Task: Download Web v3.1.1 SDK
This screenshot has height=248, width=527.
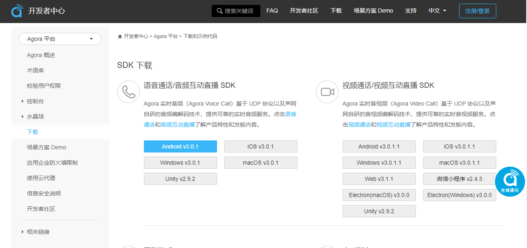Action: point(379,179)
